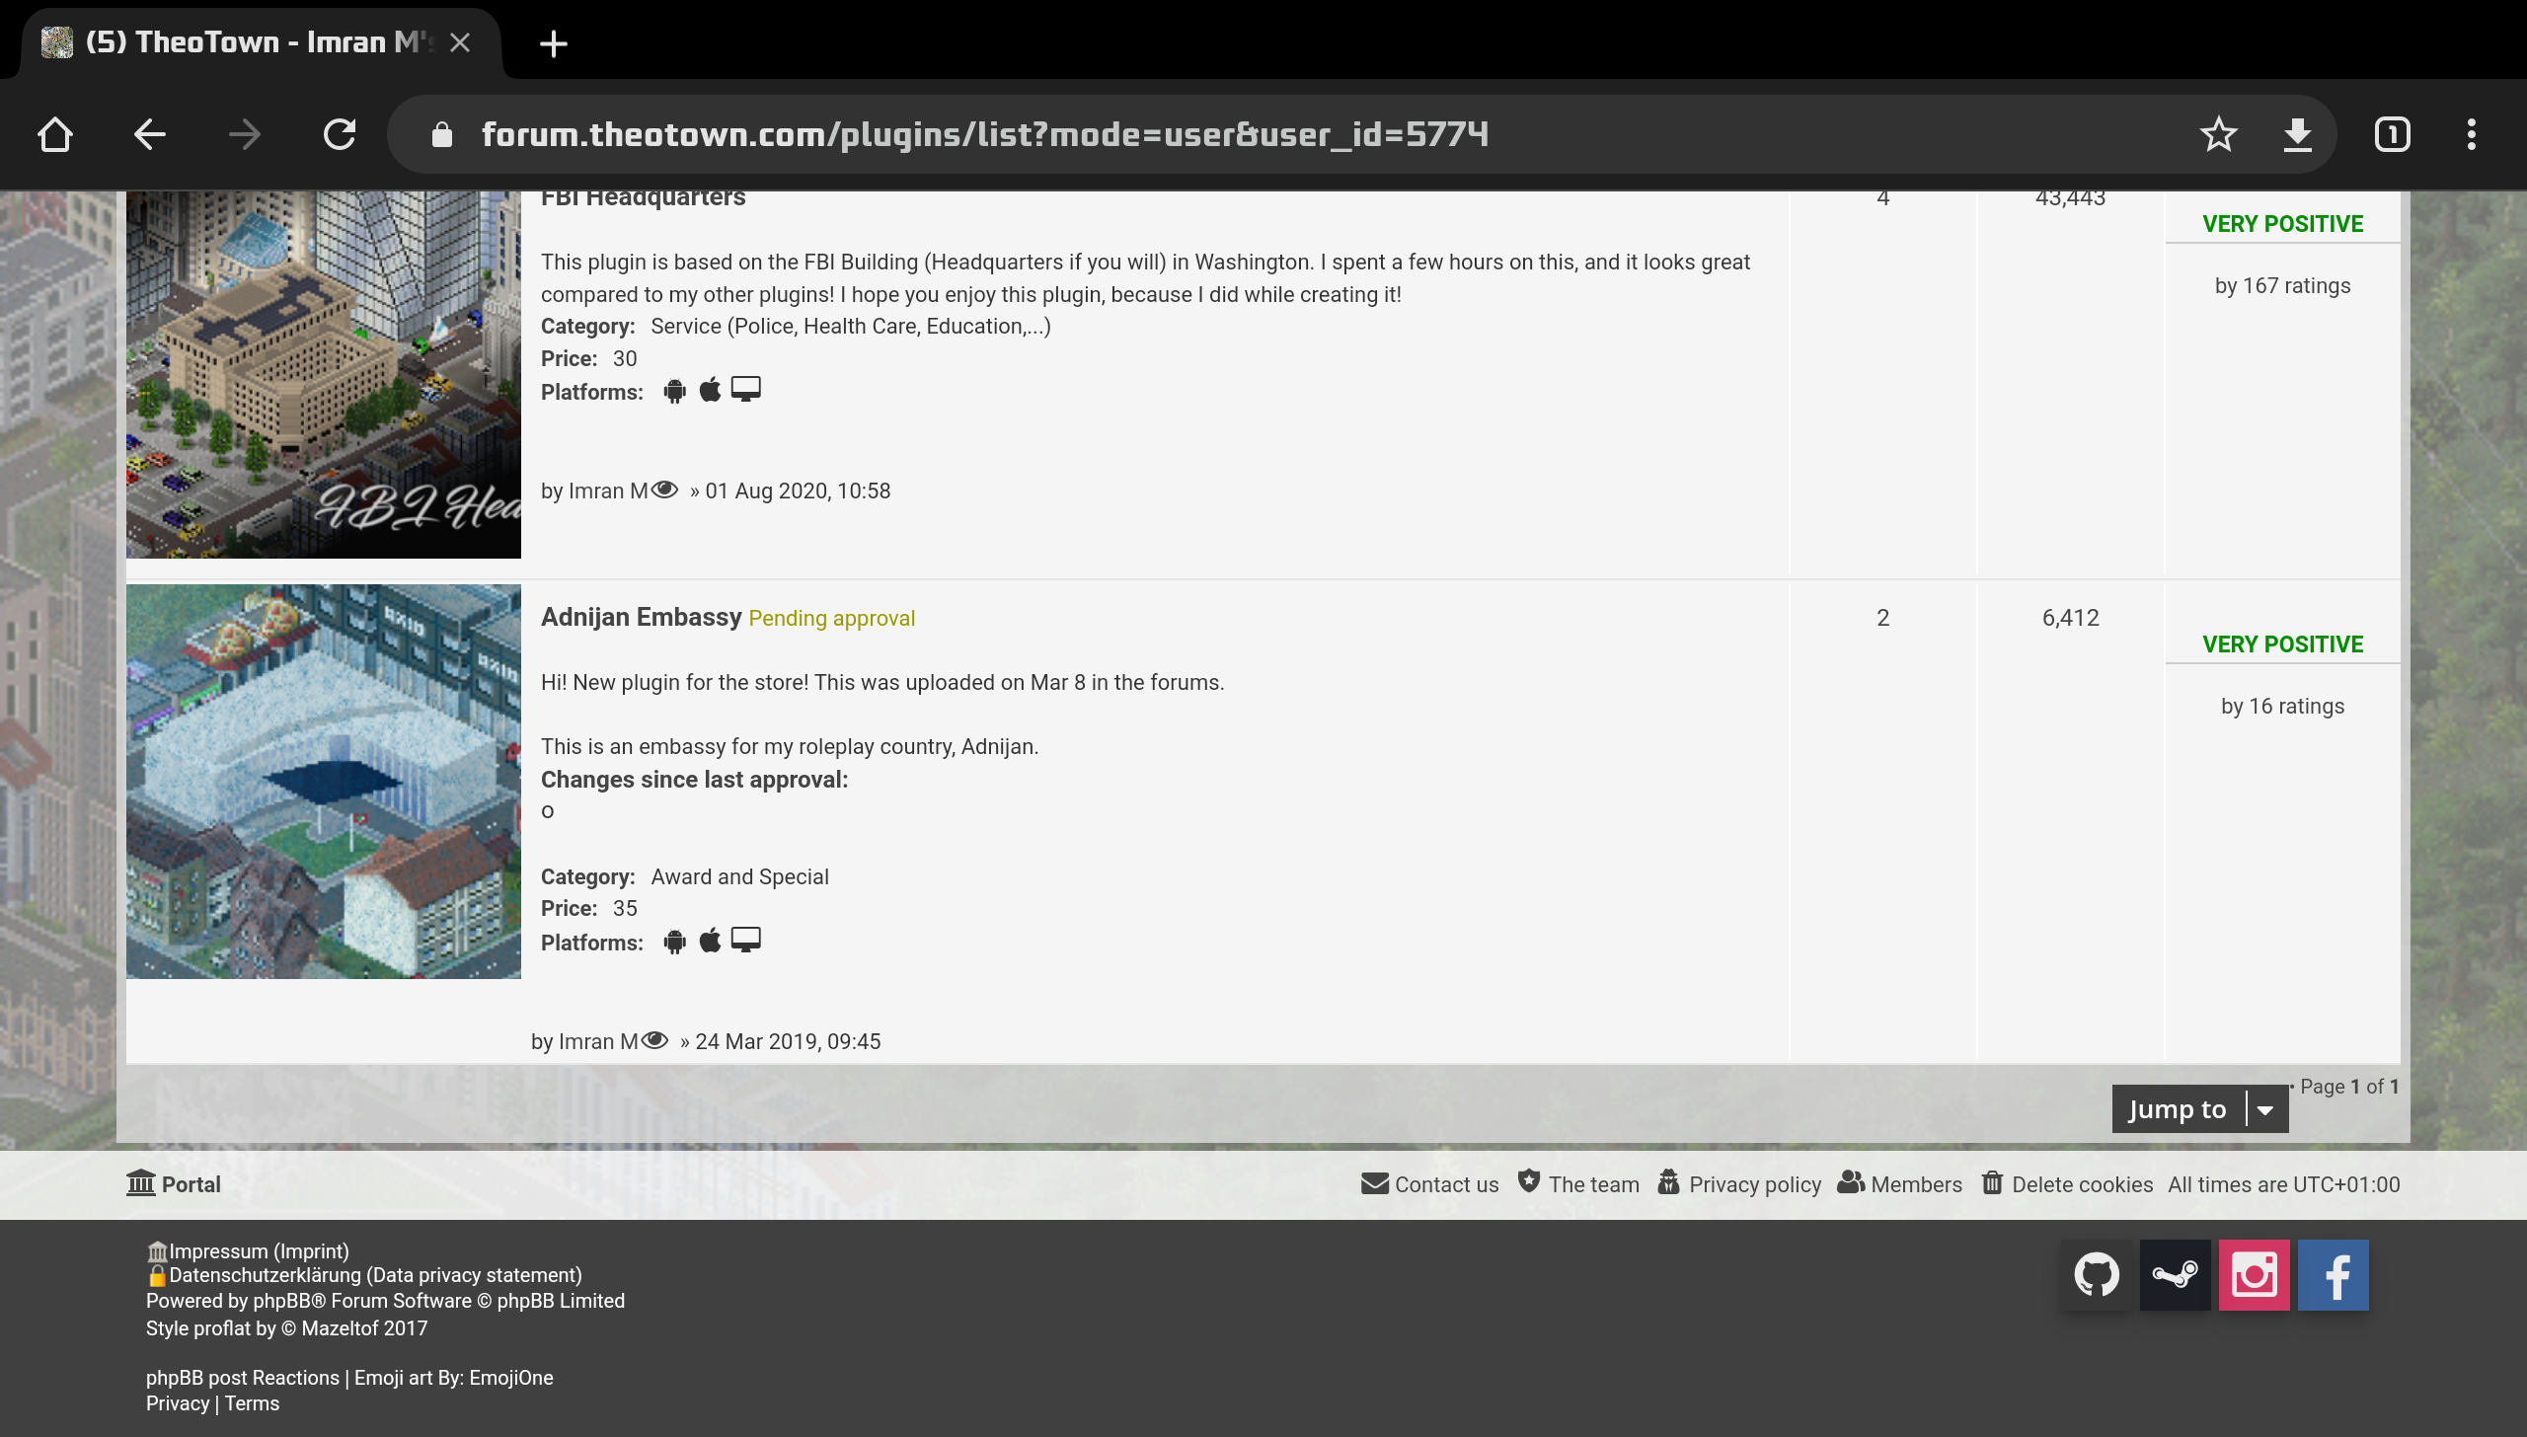Open Datenschutzerklärung data privacy statement
Image resolution: width=2527 pixels, height=1437 pixels.
[x=364, y=1275]
